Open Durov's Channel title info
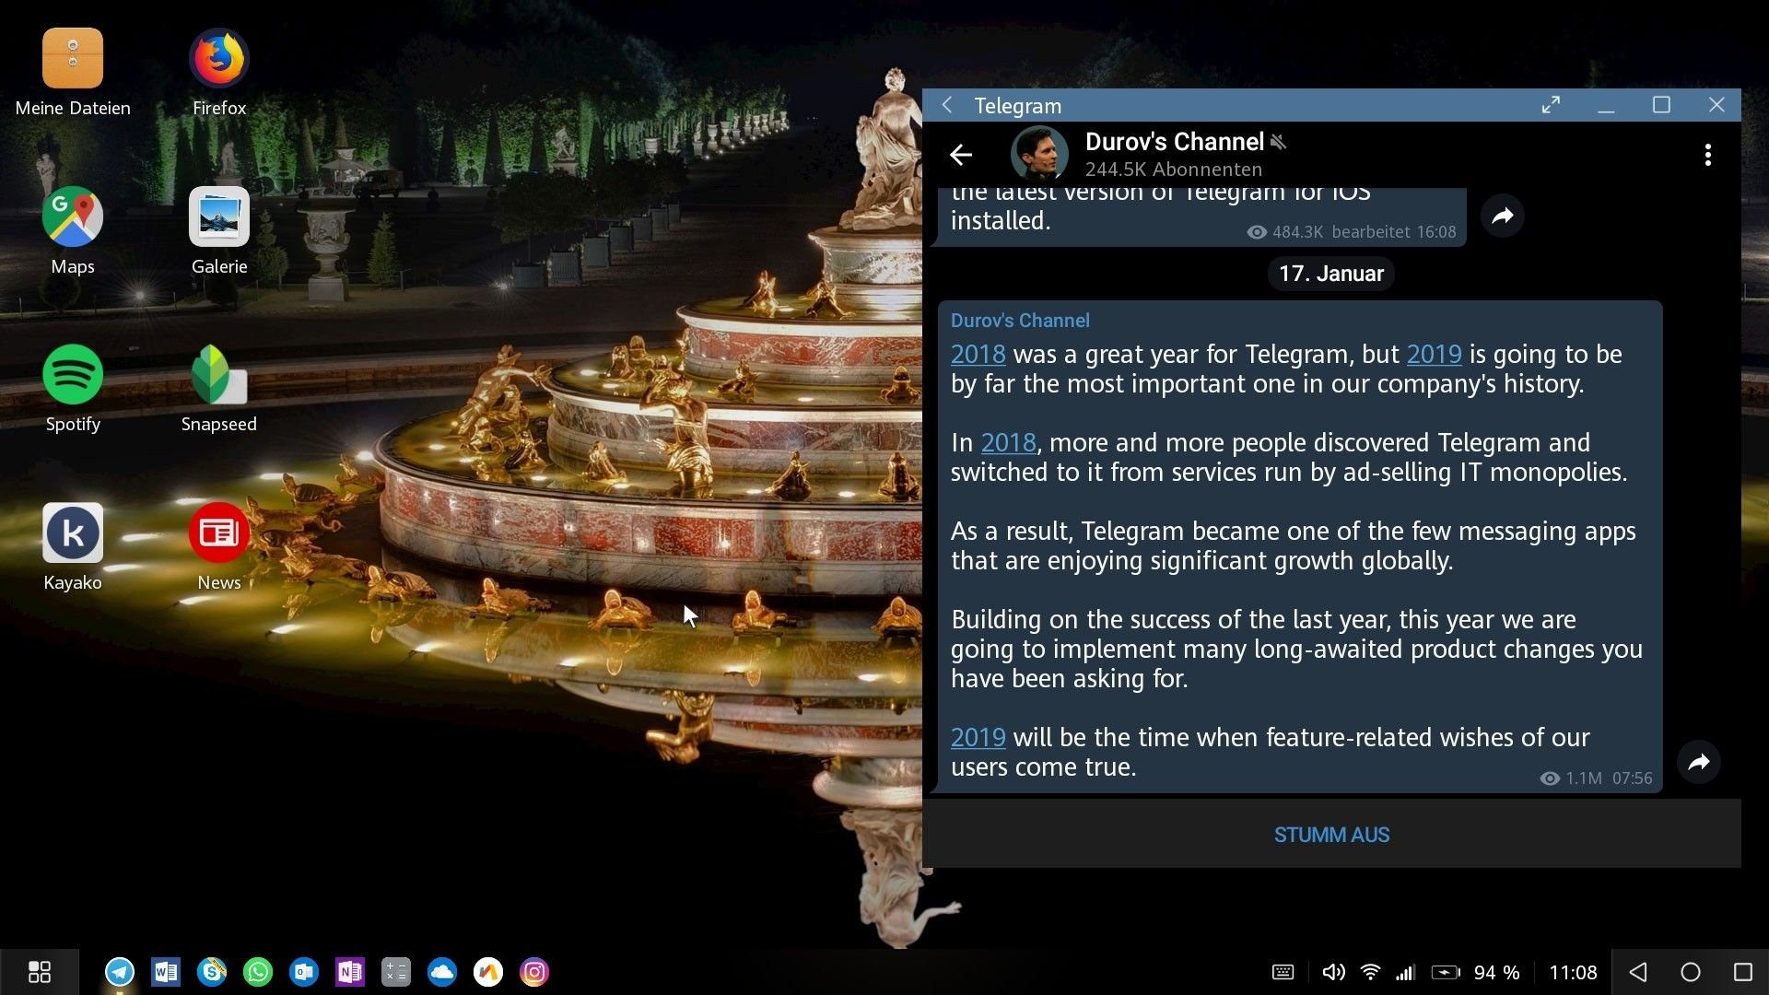 1175,142
